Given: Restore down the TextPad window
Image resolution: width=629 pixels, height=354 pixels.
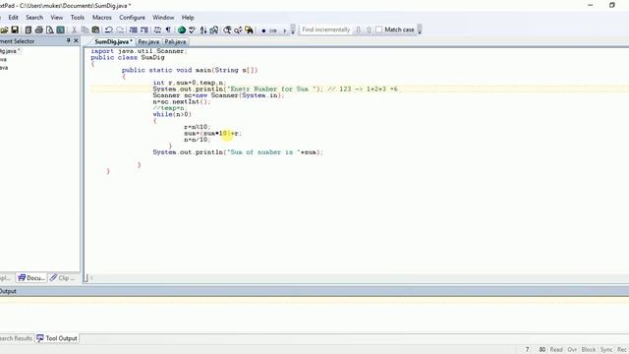Looking at the screenshot, I should click(611, 5).
